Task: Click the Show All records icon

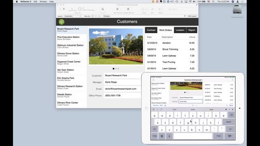Action: click(103, 9)
